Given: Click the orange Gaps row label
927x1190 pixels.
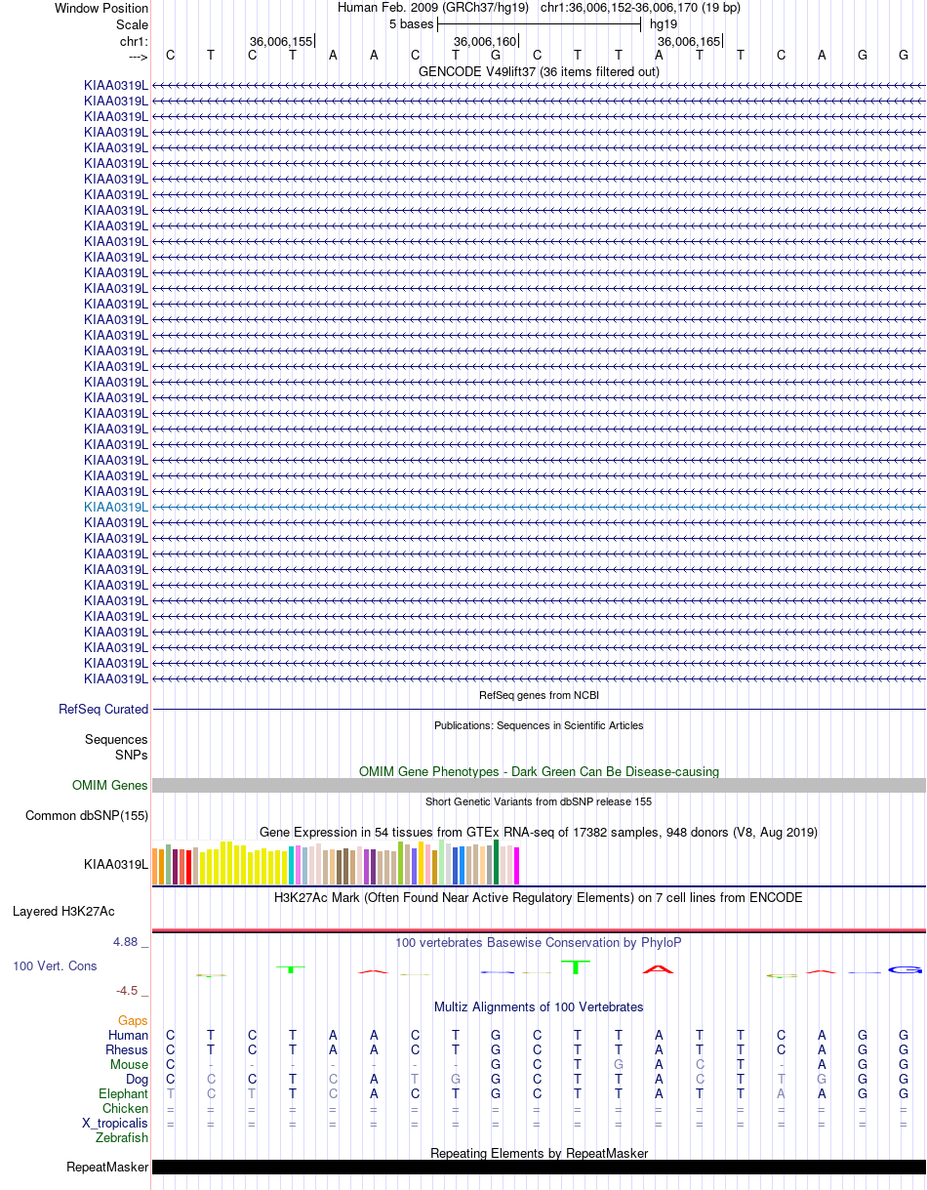Looking at the screenshot, I should click(133, 1020).
